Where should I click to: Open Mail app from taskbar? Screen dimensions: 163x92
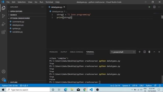[78, 90]
